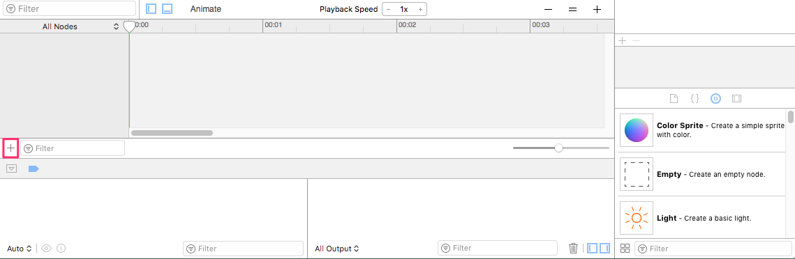Open the Media library filmstrip icon
Viewport: 795px width, 259px height.
coord(736,99)
